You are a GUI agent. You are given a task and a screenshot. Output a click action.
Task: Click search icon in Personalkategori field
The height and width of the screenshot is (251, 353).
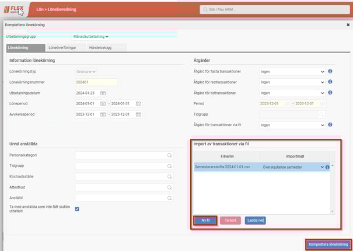(169, 156)
